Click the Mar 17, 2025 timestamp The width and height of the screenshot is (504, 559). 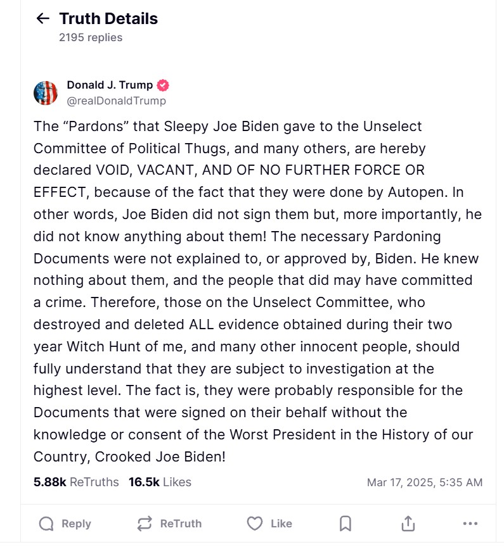[x=425, y=482]
